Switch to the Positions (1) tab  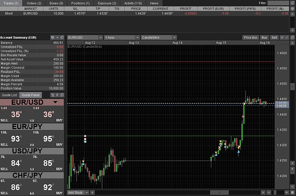81,3
